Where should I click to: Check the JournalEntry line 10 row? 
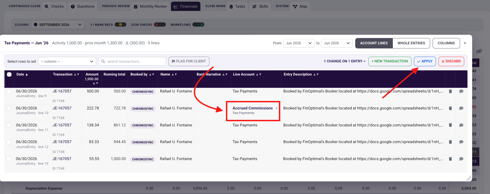coord(9,108)
